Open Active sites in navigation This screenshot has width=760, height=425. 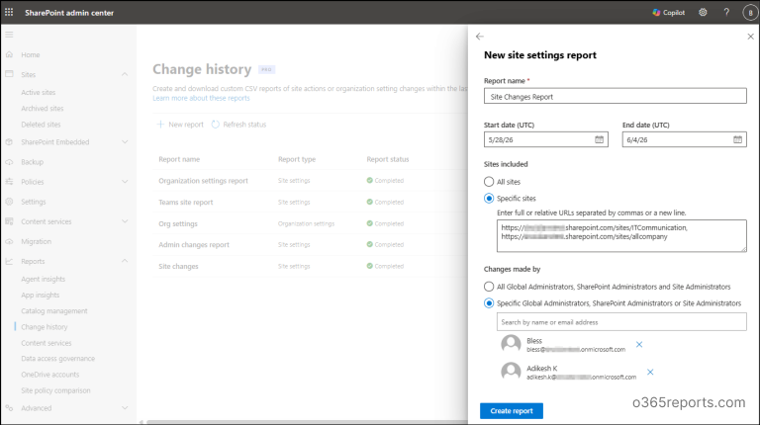39,93
